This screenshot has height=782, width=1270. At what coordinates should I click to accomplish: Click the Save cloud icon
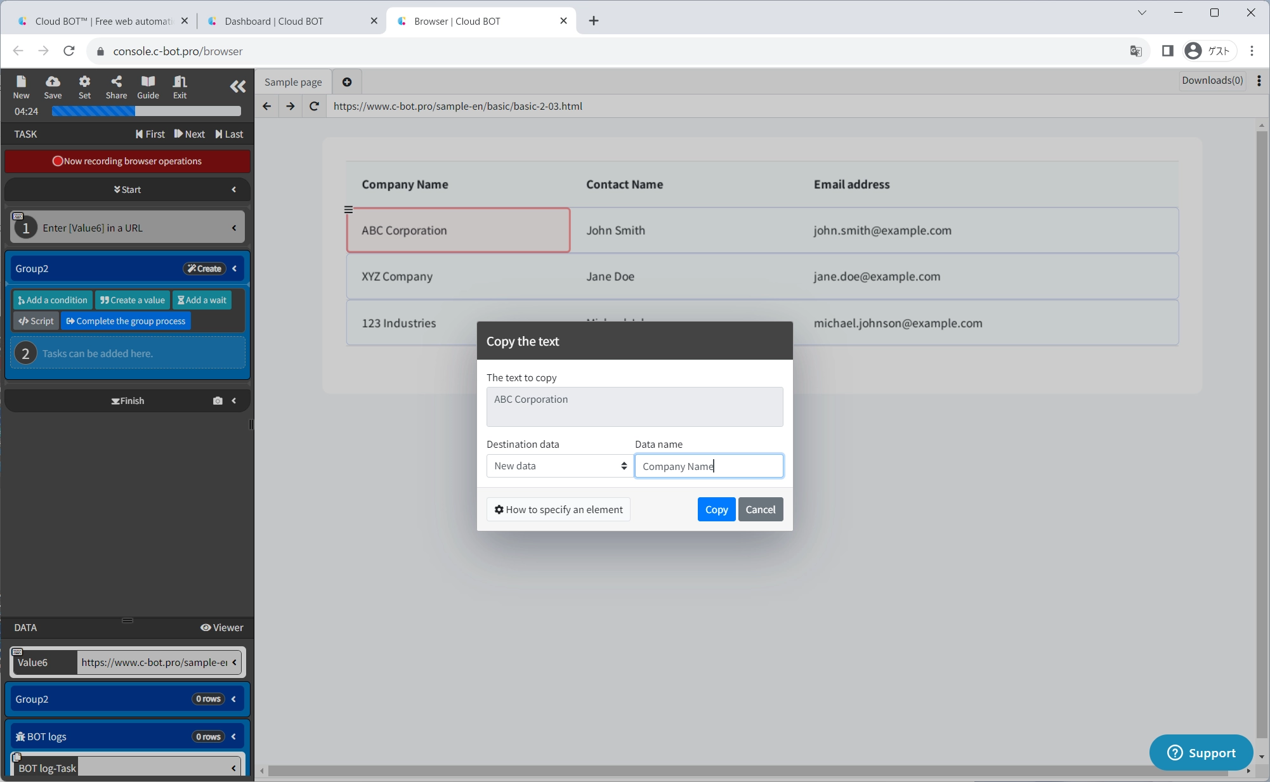pyautogui.click(x=53, y=87)
